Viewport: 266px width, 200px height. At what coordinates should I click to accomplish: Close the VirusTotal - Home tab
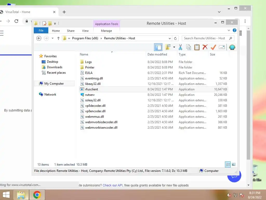[x=54, y=12]
